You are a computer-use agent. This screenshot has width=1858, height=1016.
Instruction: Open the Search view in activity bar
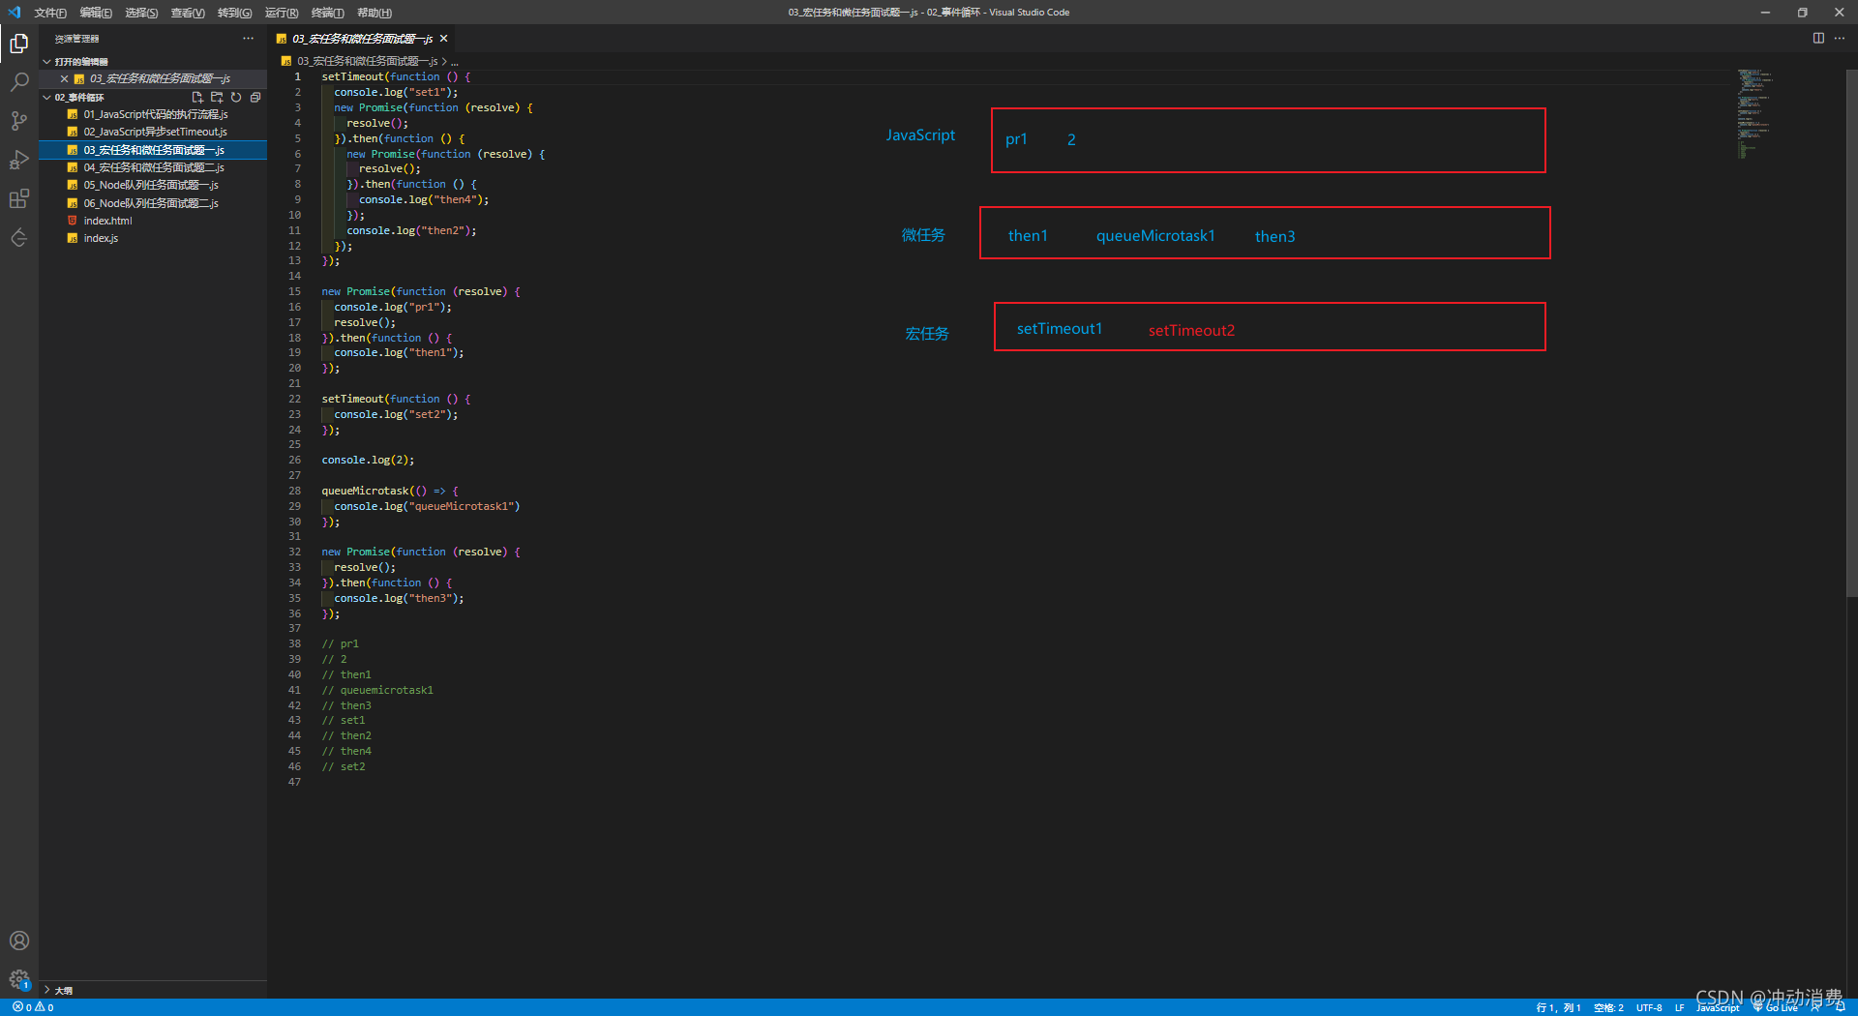pyautogui.click(x=18, y=82)
